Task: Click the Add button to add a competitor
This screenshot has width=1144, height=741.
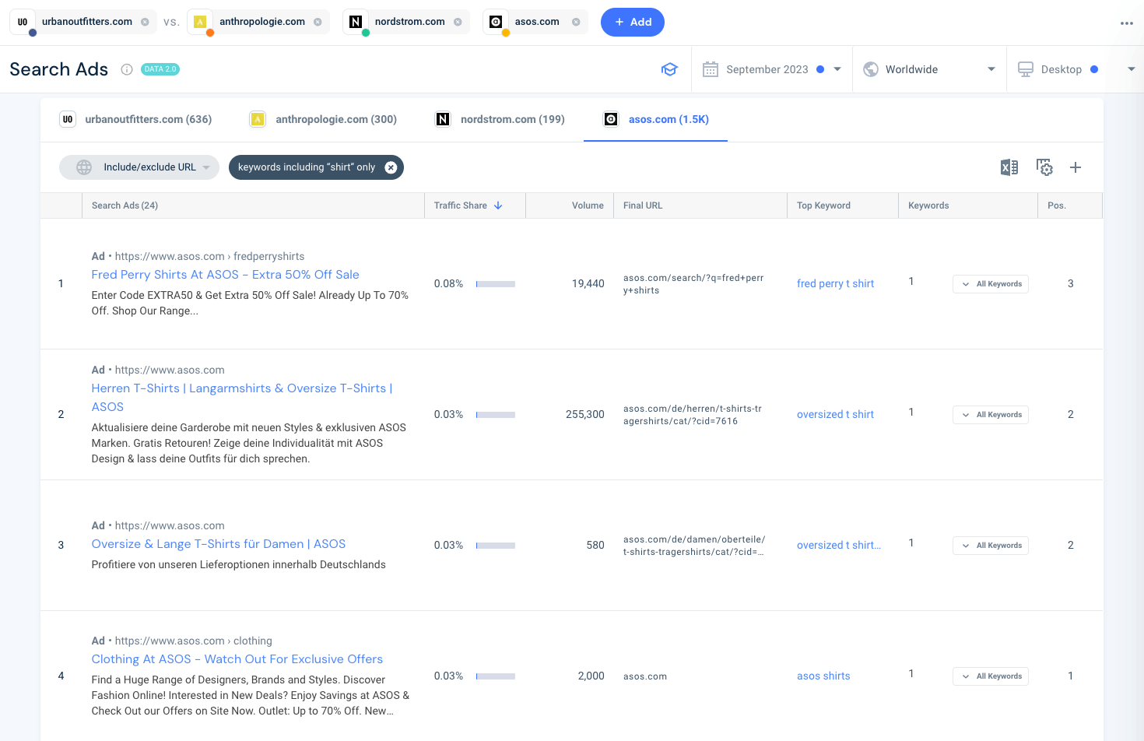Action: 632,22
